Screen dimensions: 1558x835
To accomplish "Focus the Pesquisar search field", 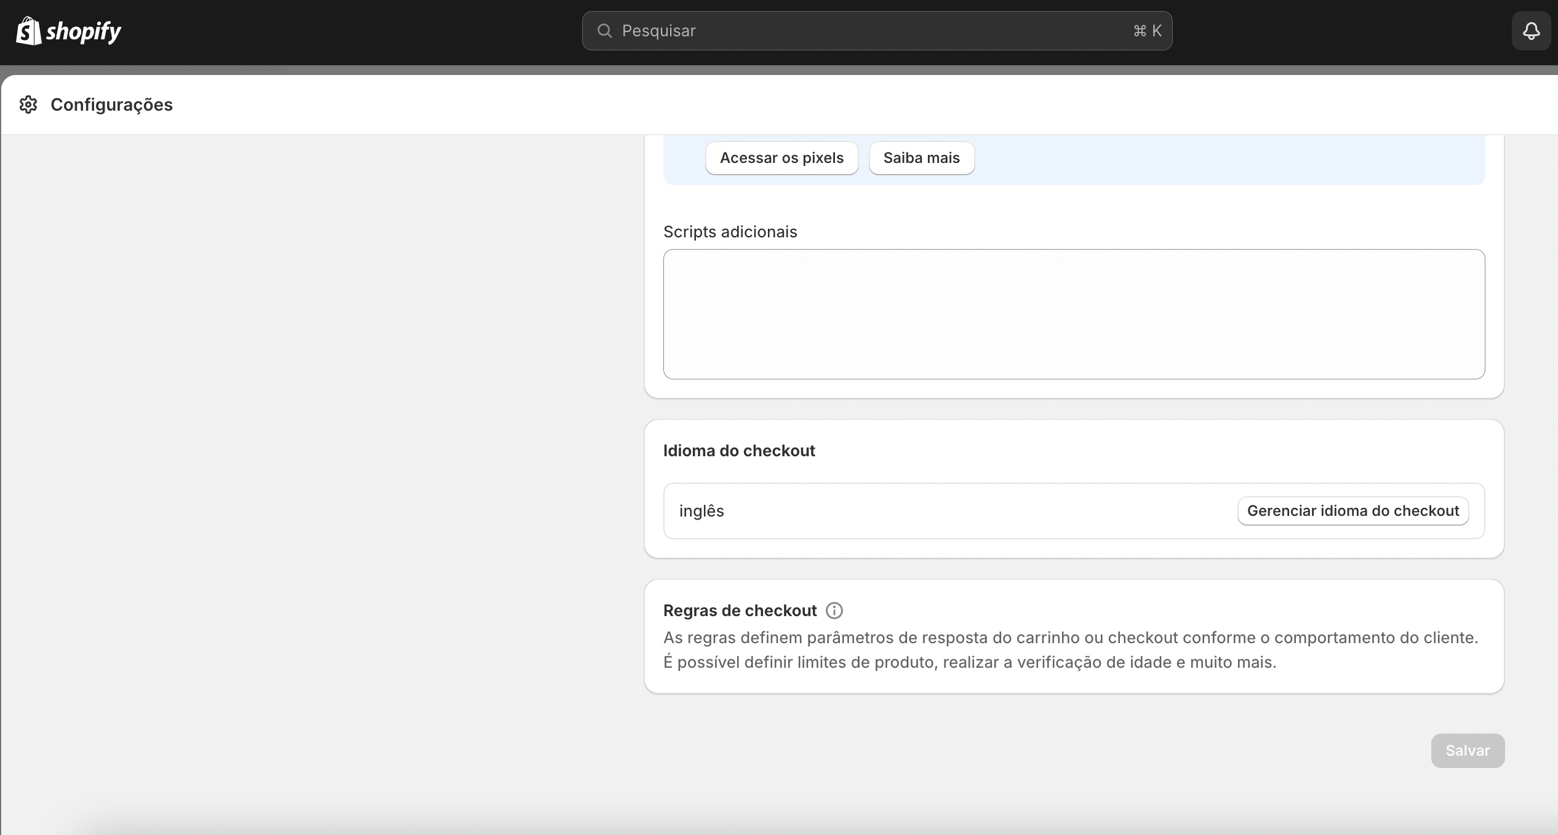I will (877, 31).
